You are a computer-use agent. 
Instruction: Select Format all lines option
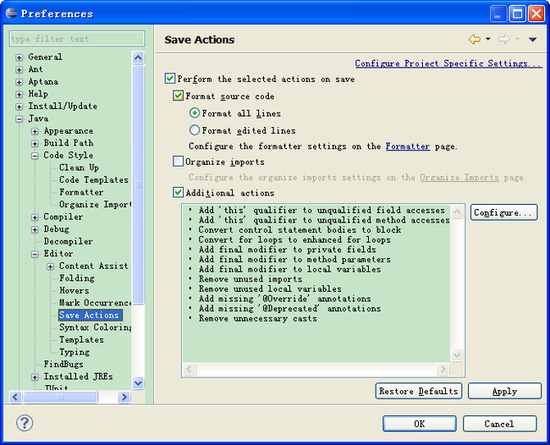click(x=195, y=113)
